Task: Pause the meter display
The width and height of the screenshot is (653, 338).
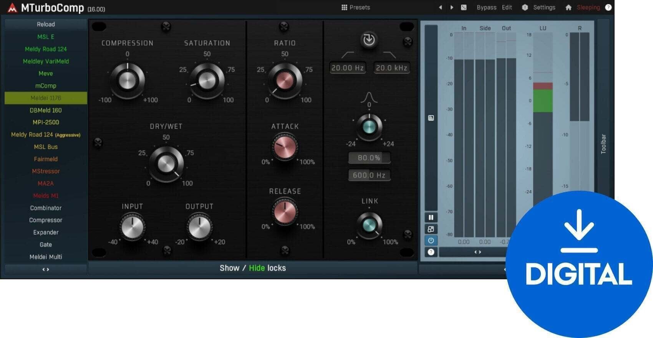Action: tap(431, 217)
